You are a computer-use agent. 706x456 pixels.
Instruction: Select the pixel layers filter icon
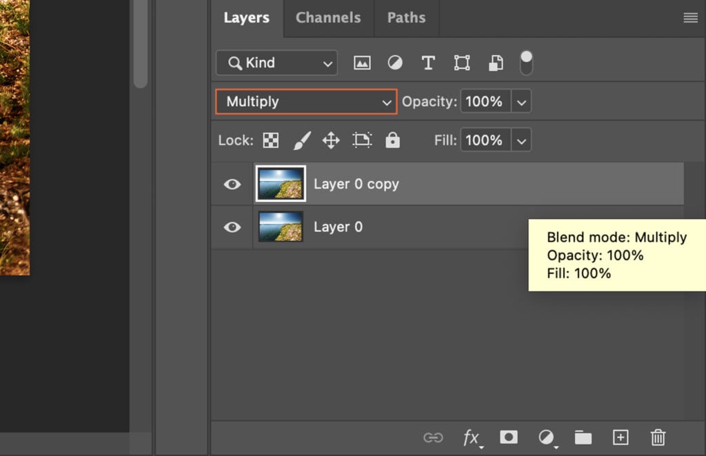(362, 62)
